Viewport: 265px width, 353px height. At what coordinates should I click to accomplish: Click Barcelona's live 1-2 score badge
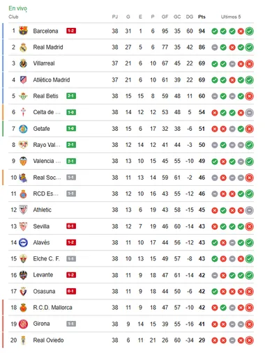tap(71, 31)
